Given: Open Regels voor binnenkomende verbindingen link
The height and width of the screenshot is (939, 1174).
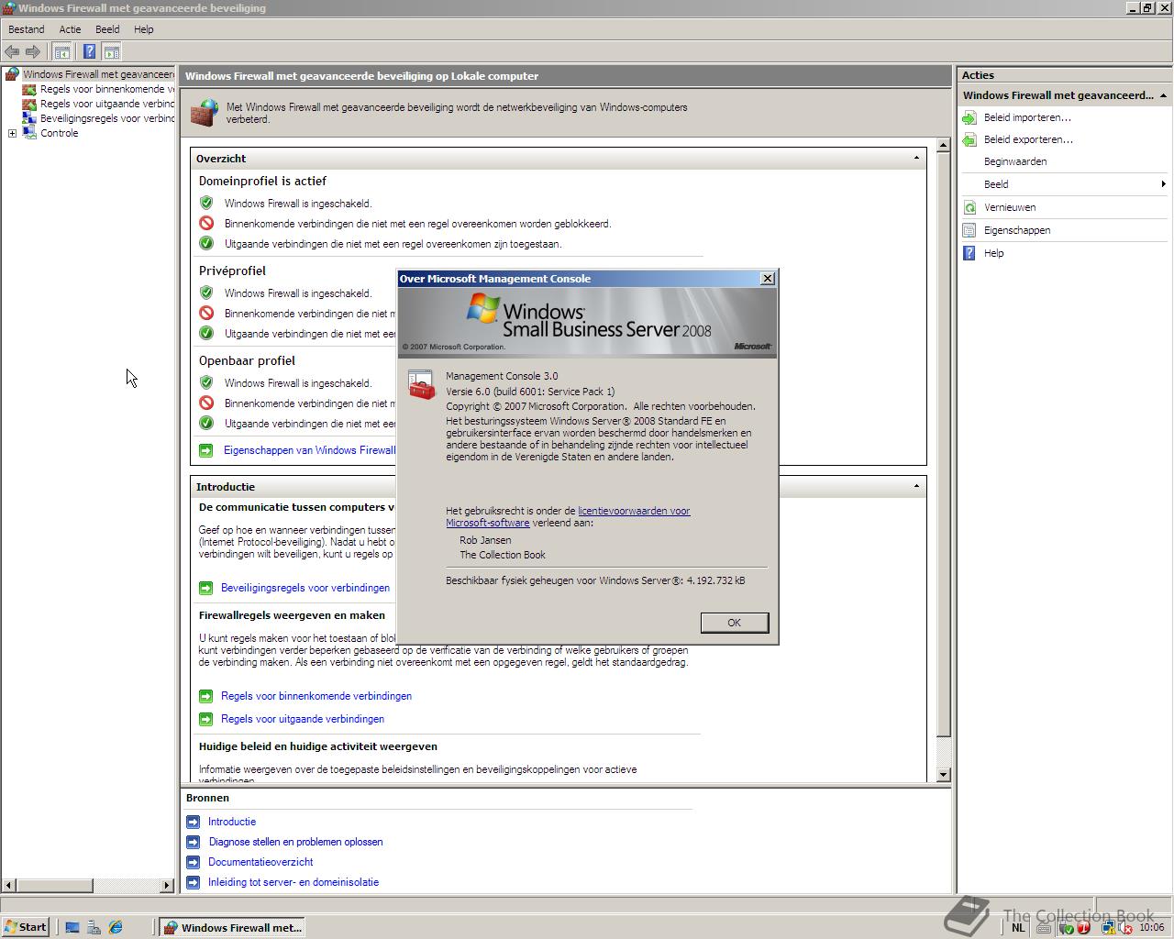Looking at the screenshot, I should click(316, 696).
